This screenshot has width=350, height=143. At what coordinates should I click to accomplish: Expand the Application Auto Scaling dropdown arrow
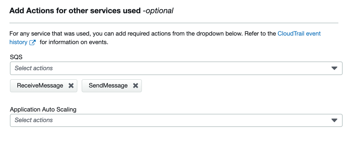(x=334, y=120)
